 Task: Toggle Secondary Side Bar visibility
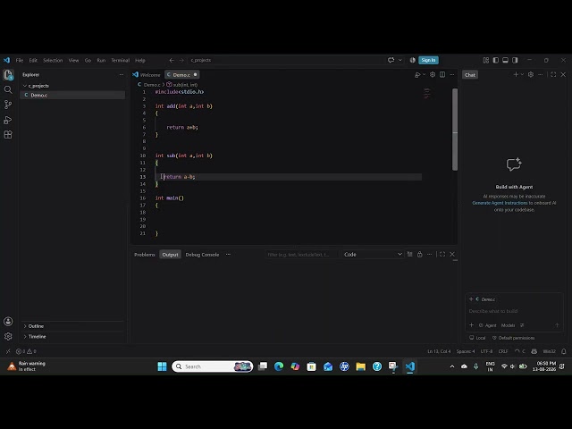(x=515, y=60)
